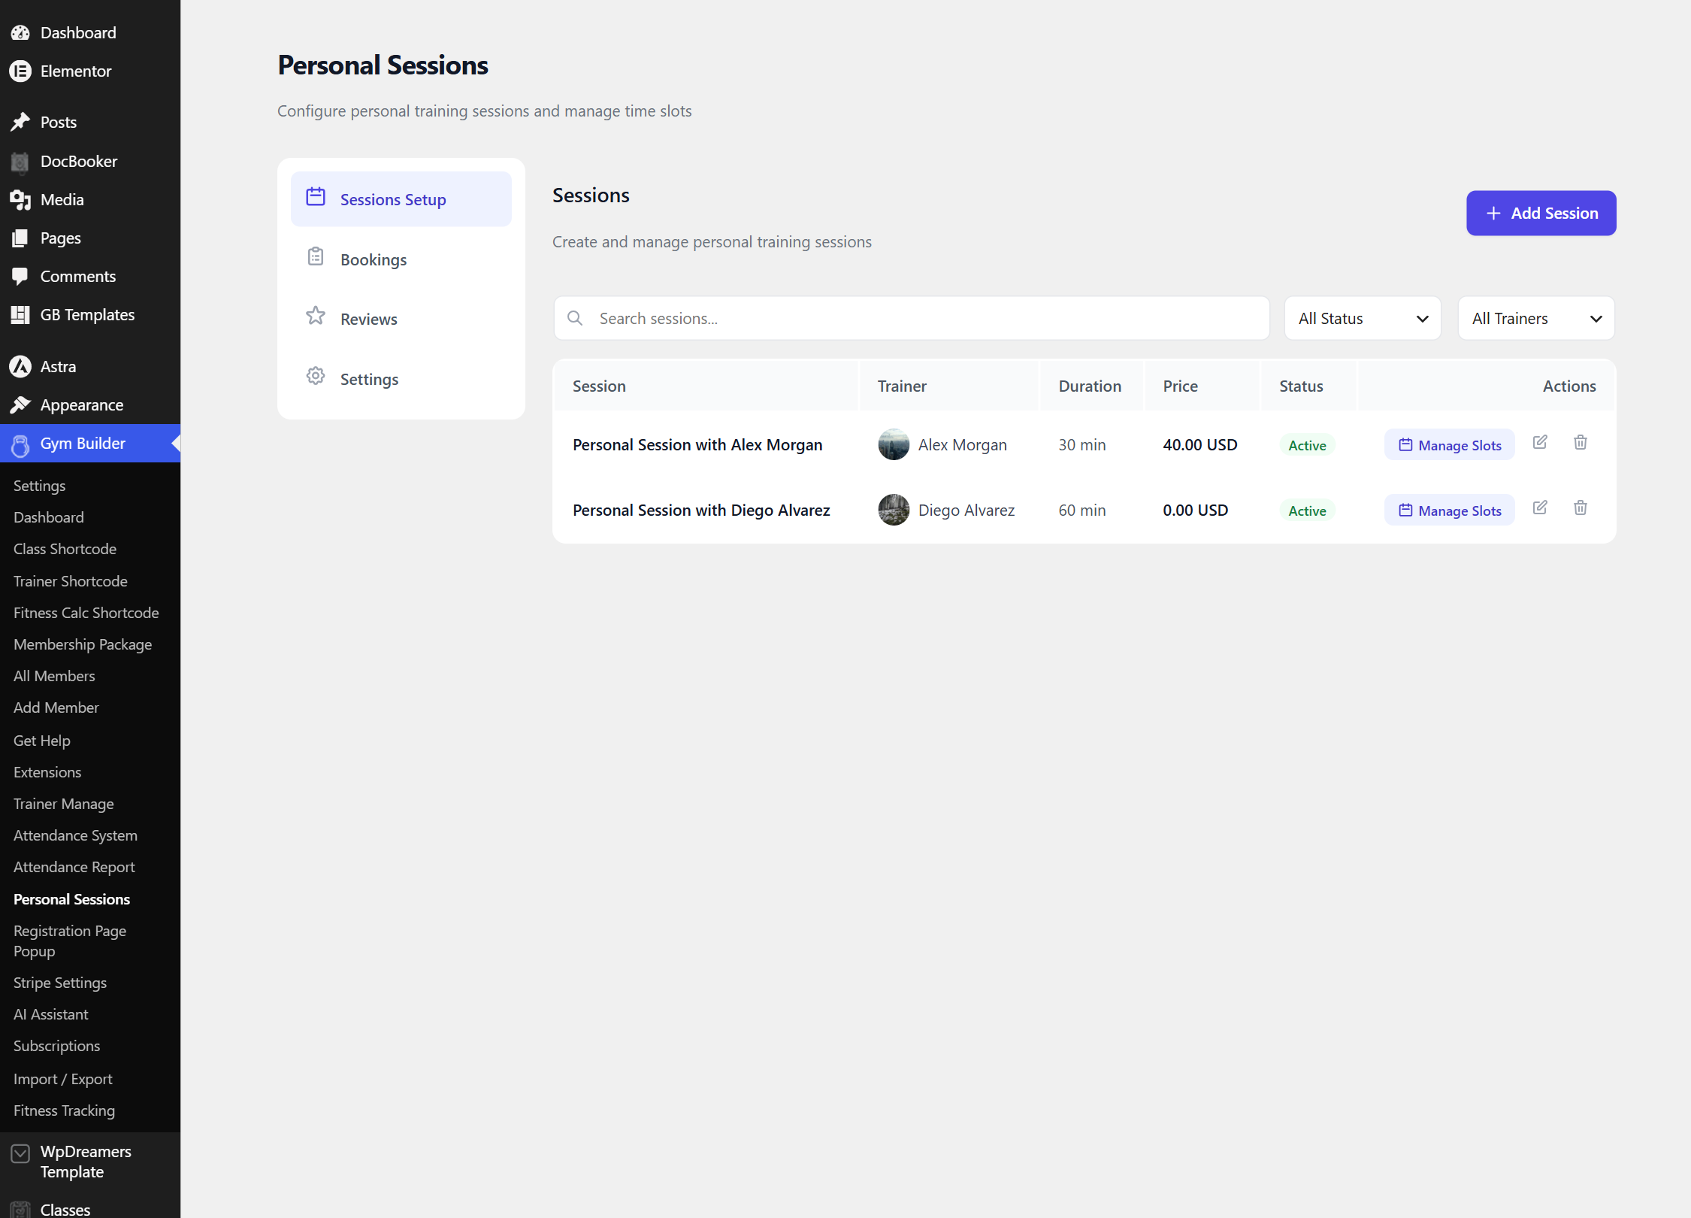Manage Slots for Alex Morgan session

(x=1449, y=445)
